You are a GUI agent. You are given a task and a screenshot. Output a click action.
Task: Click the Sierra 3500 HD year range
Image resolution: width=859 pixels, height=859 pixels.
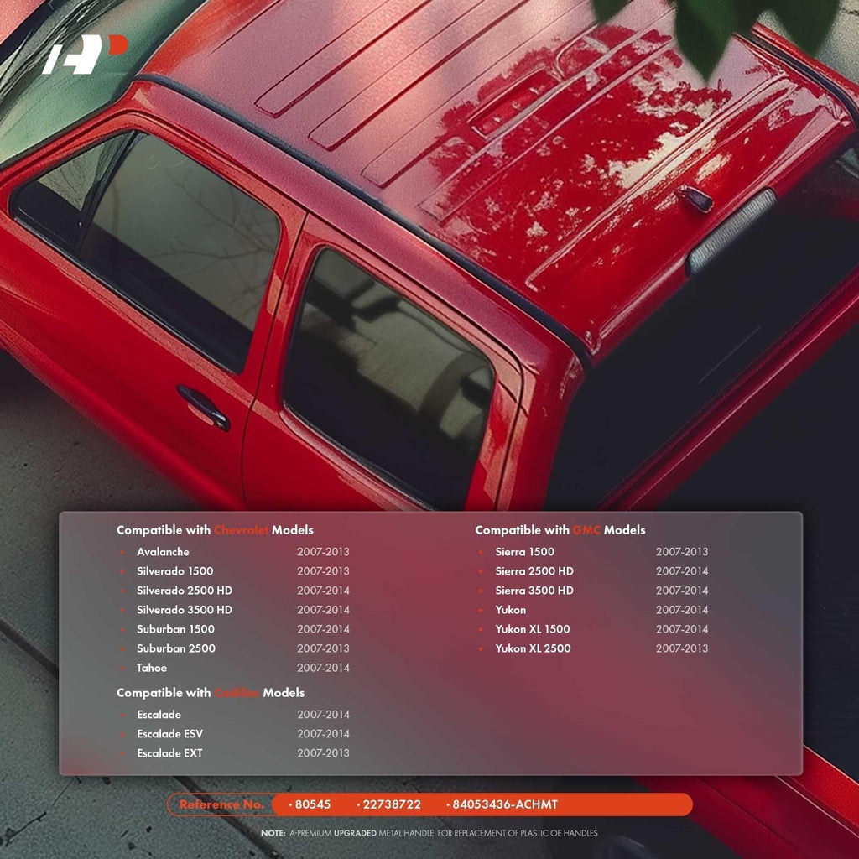click(x=681, y=591)
